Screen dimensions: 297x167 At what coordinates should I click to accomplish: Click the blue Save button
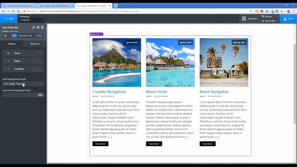tap(288, 19)
